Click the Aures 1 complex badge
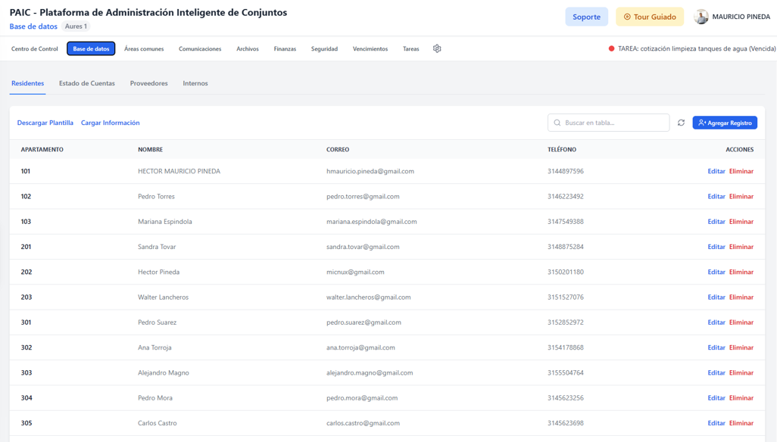777x442 pixels. (76, 26)
